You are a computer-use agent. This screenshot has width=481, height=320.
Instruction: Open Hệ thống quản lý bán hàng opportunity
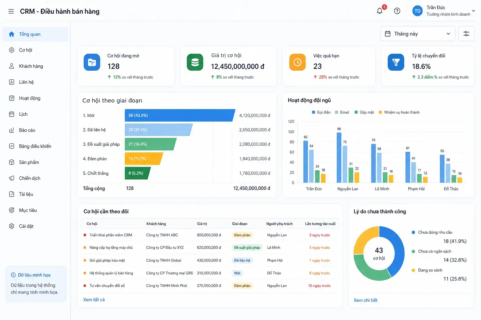(111, 273)
